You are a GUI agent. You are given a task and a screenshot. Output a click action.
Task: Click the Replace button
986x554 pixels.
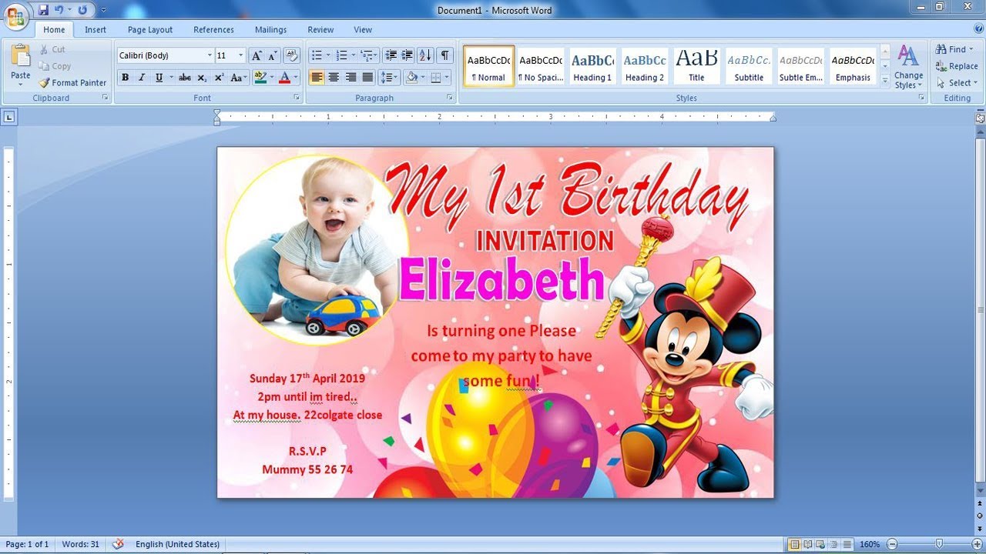pyautogui.click(x=957, y=66)
